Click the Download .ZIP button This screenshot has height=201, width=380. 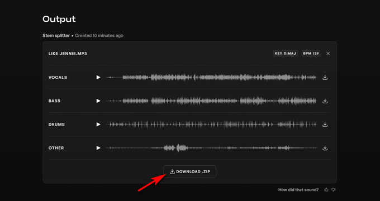click(190, 171)
